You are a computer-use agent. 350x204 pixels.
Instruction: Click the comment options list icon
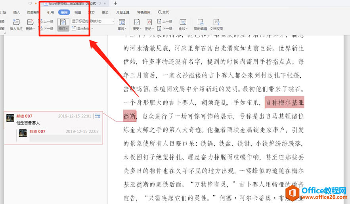(98, 116)
